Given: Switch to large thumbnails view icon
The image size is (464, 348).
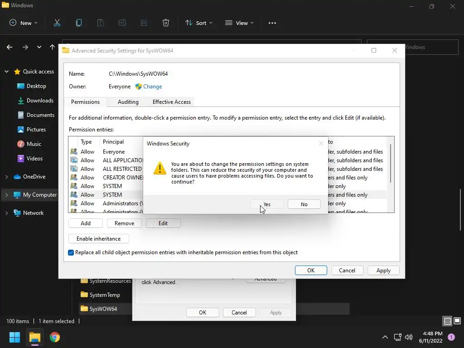Looking at the screenshot, I should point(457,321).
